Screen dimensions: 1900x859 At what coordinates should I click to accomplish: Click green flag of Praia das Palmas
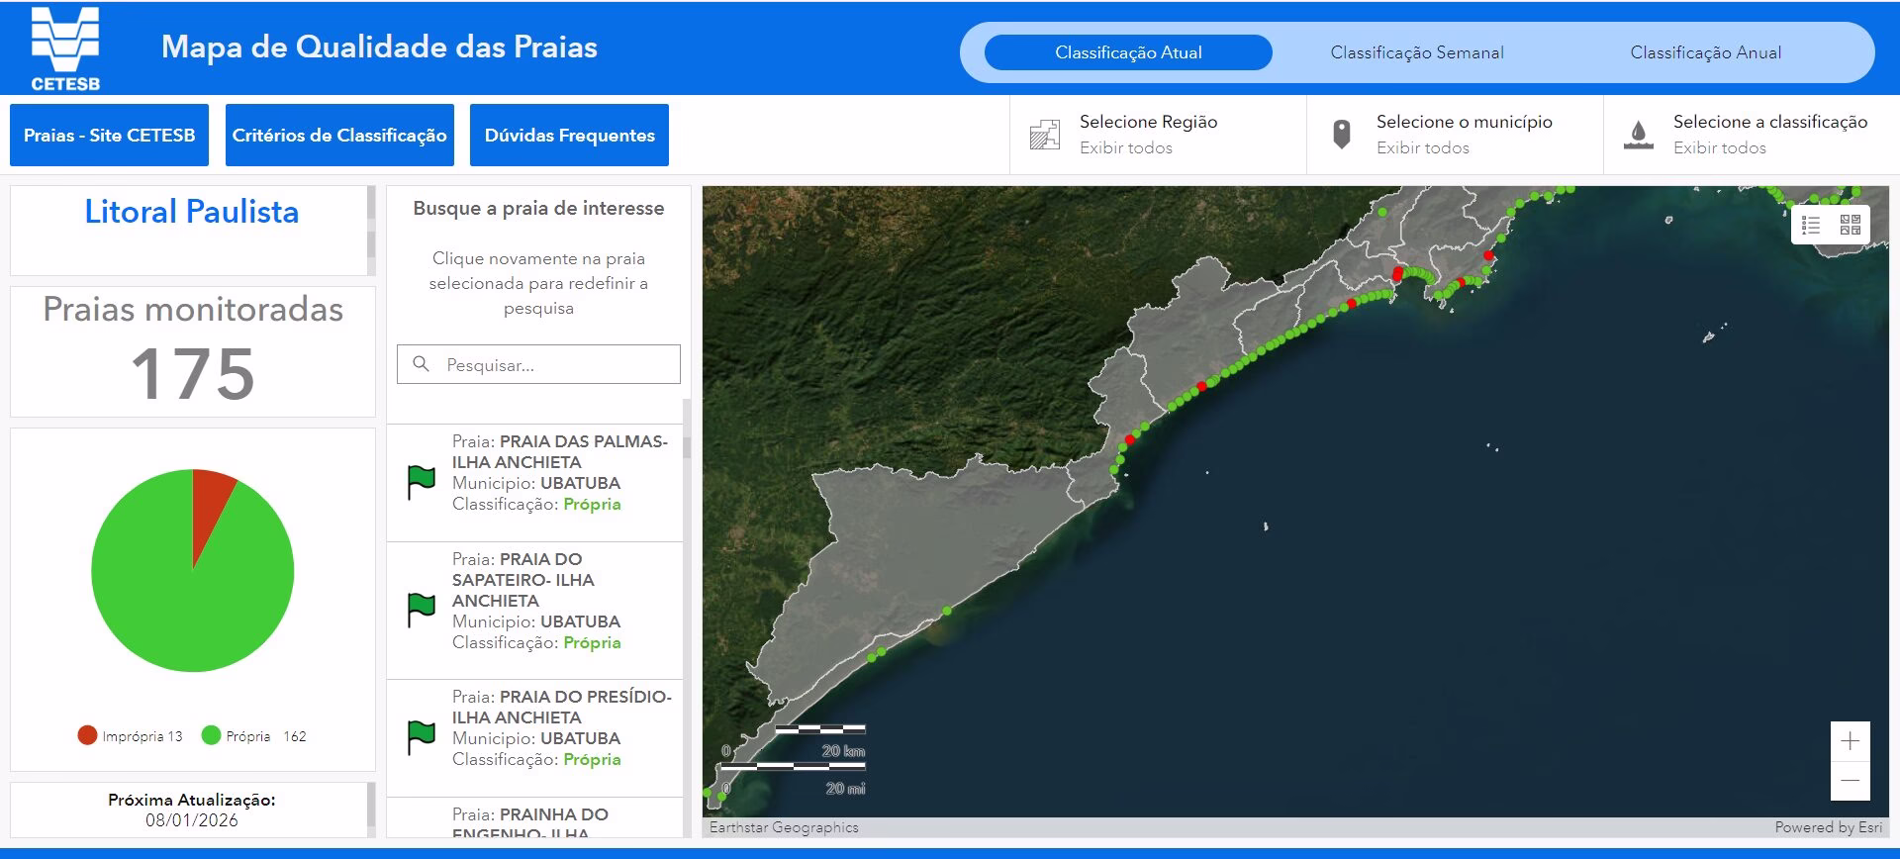(x=422, y=482)
